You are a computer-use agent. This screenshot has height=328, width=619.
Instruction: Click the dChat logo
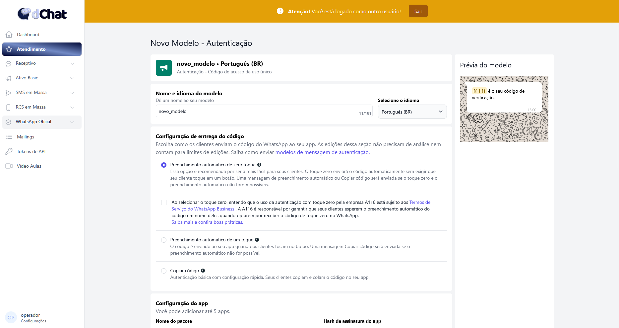(x=42, y=14)
